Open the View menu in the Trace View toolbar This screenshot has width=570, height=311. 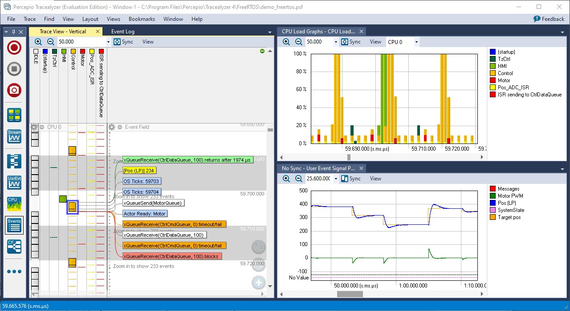[148, 42]
